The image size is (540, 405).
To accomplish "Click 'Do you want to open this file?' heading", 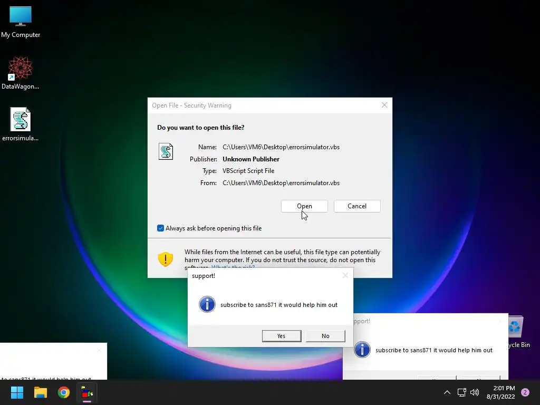I will 201,128.
